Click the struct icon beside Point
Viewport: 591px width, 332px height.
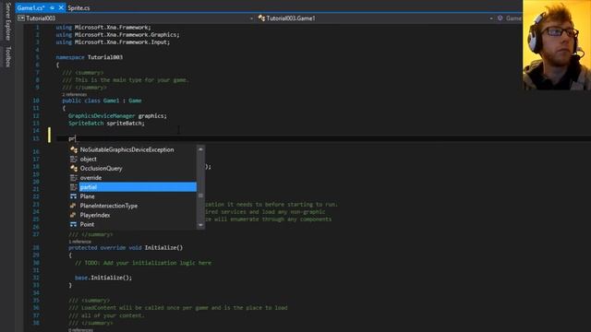click(74, 224)
